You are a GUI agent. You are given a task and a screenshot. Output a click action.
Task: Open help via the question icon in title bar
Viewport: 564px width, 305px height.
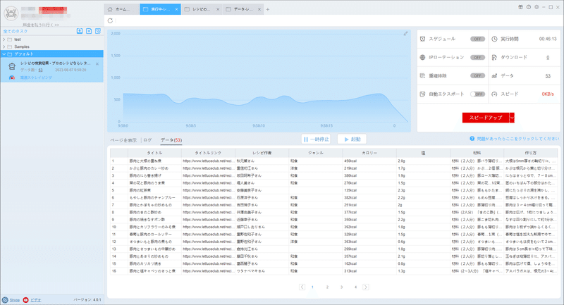(x=528, y=7)
